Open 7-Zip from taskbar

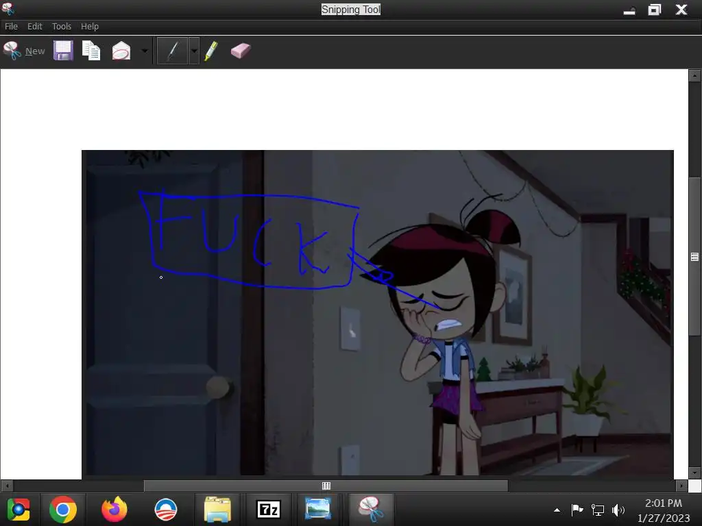269,510
